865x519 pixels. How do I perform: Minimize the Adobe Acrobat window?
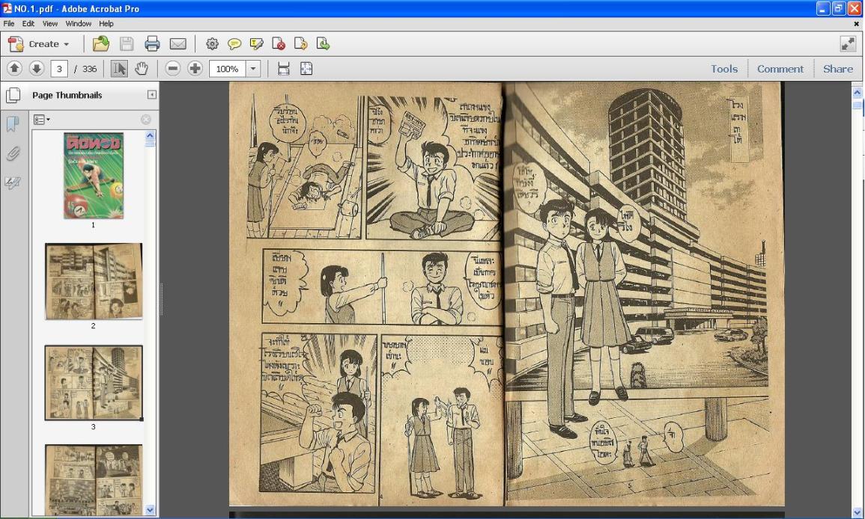point(822,8)
